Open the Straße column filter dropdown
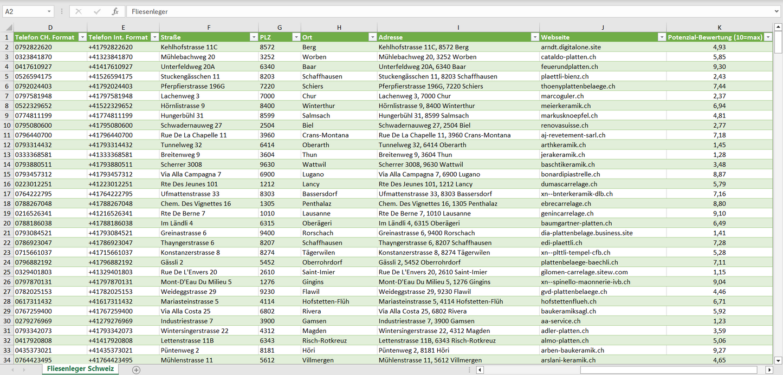This screenshot has height=375, width=783. (253, 37)
